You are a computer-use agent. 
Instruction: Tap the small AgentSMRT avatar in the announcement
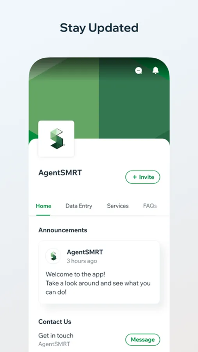[x=53, y=256]
